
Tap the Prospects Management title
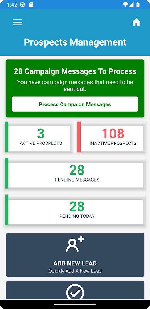(75, 42)
